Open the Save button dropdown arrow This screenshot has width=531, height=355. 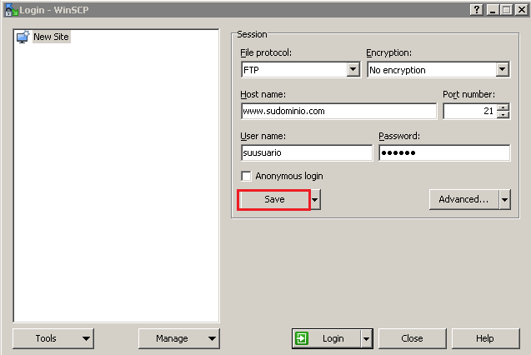coord(315,200)
